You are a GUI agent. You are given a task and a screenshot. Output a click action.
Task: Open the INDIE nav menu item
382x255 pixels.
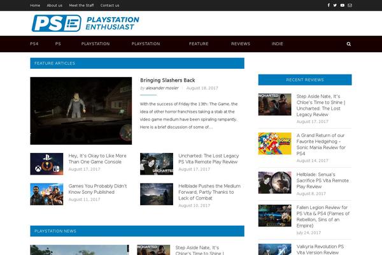278,44
